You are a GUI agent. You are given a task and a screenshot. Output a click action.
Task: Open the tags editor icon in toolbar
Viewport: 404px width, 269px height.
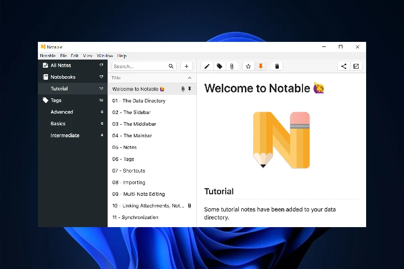(x=219, y=67)
